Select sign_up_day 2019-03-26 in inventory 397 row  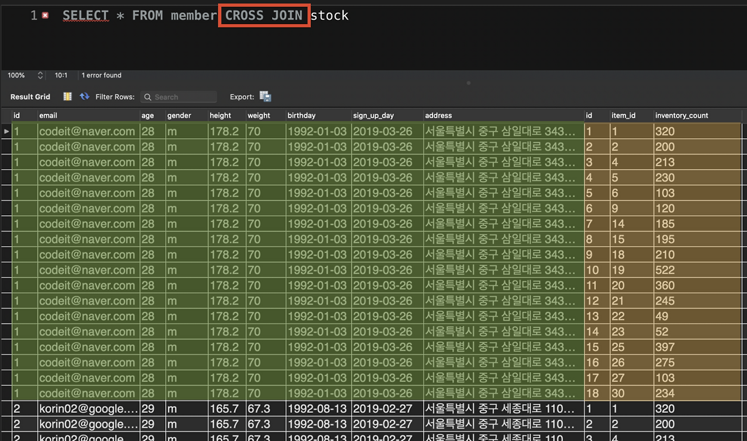point(388,347)
